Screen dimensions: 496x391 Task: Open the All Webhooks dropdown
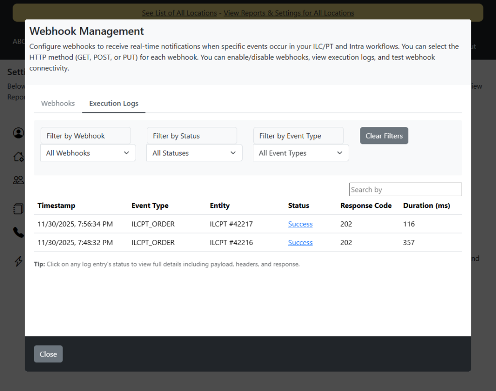pyautogui.click(x=88, y=153)
